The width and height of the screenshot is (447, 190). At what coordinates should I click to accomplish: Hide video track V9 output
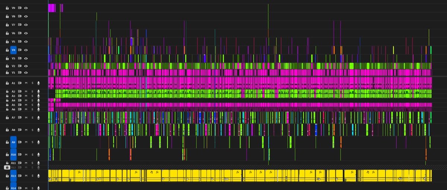click(x=26, y=8)
